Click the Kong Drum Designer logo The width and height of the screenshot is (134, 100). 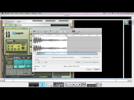(18, 33)
